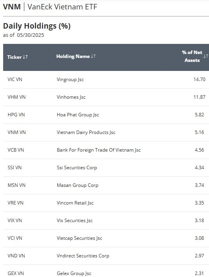Select Hoa Phat Group Jsc row
Viewport: 209px width, 277px height.
click(x=106, y=115)
